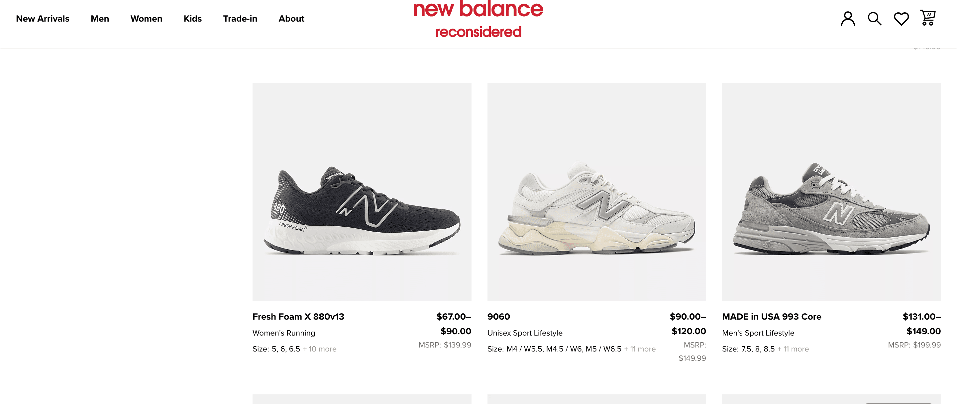The width and height of the screenshot is (957, 404).
Task: Expand '+ 10 more' sizes for 880v13
Action: coord(319,349)
